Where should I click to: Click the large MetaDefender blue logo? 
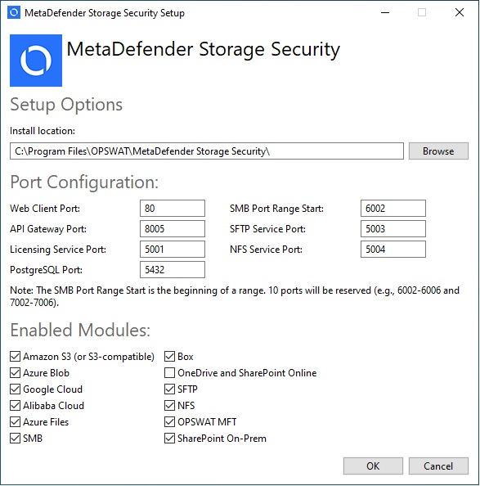pyautogui.click(x=36, y=61)
